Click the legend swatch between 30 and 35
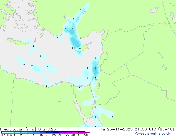The image size is (176, 136). point(62,132)
